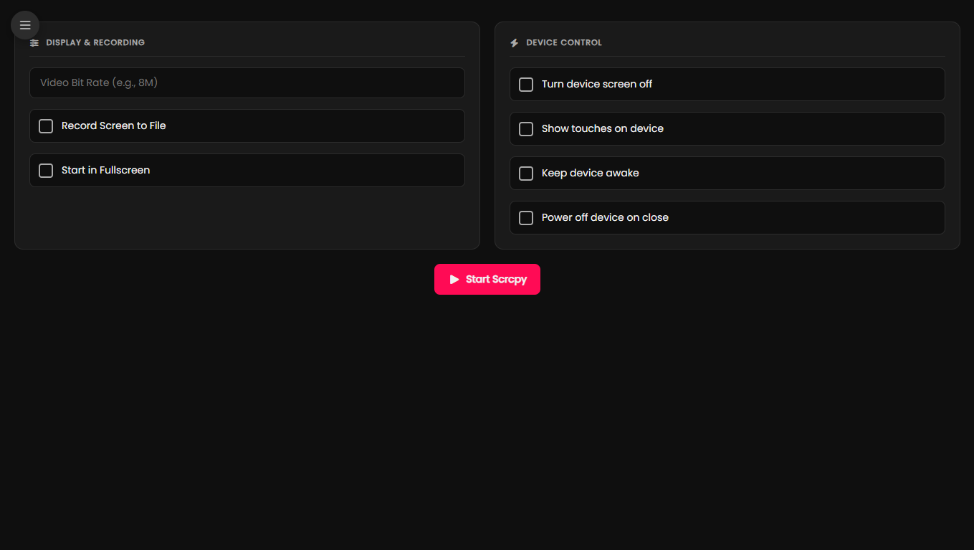Viewport: 974px width, 550px height.
Task: Open the hamburger menu
Action: [x=25, y=25]
